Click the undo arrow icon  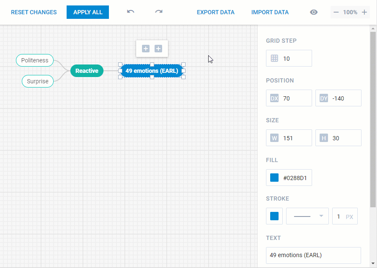coord(131,12)
